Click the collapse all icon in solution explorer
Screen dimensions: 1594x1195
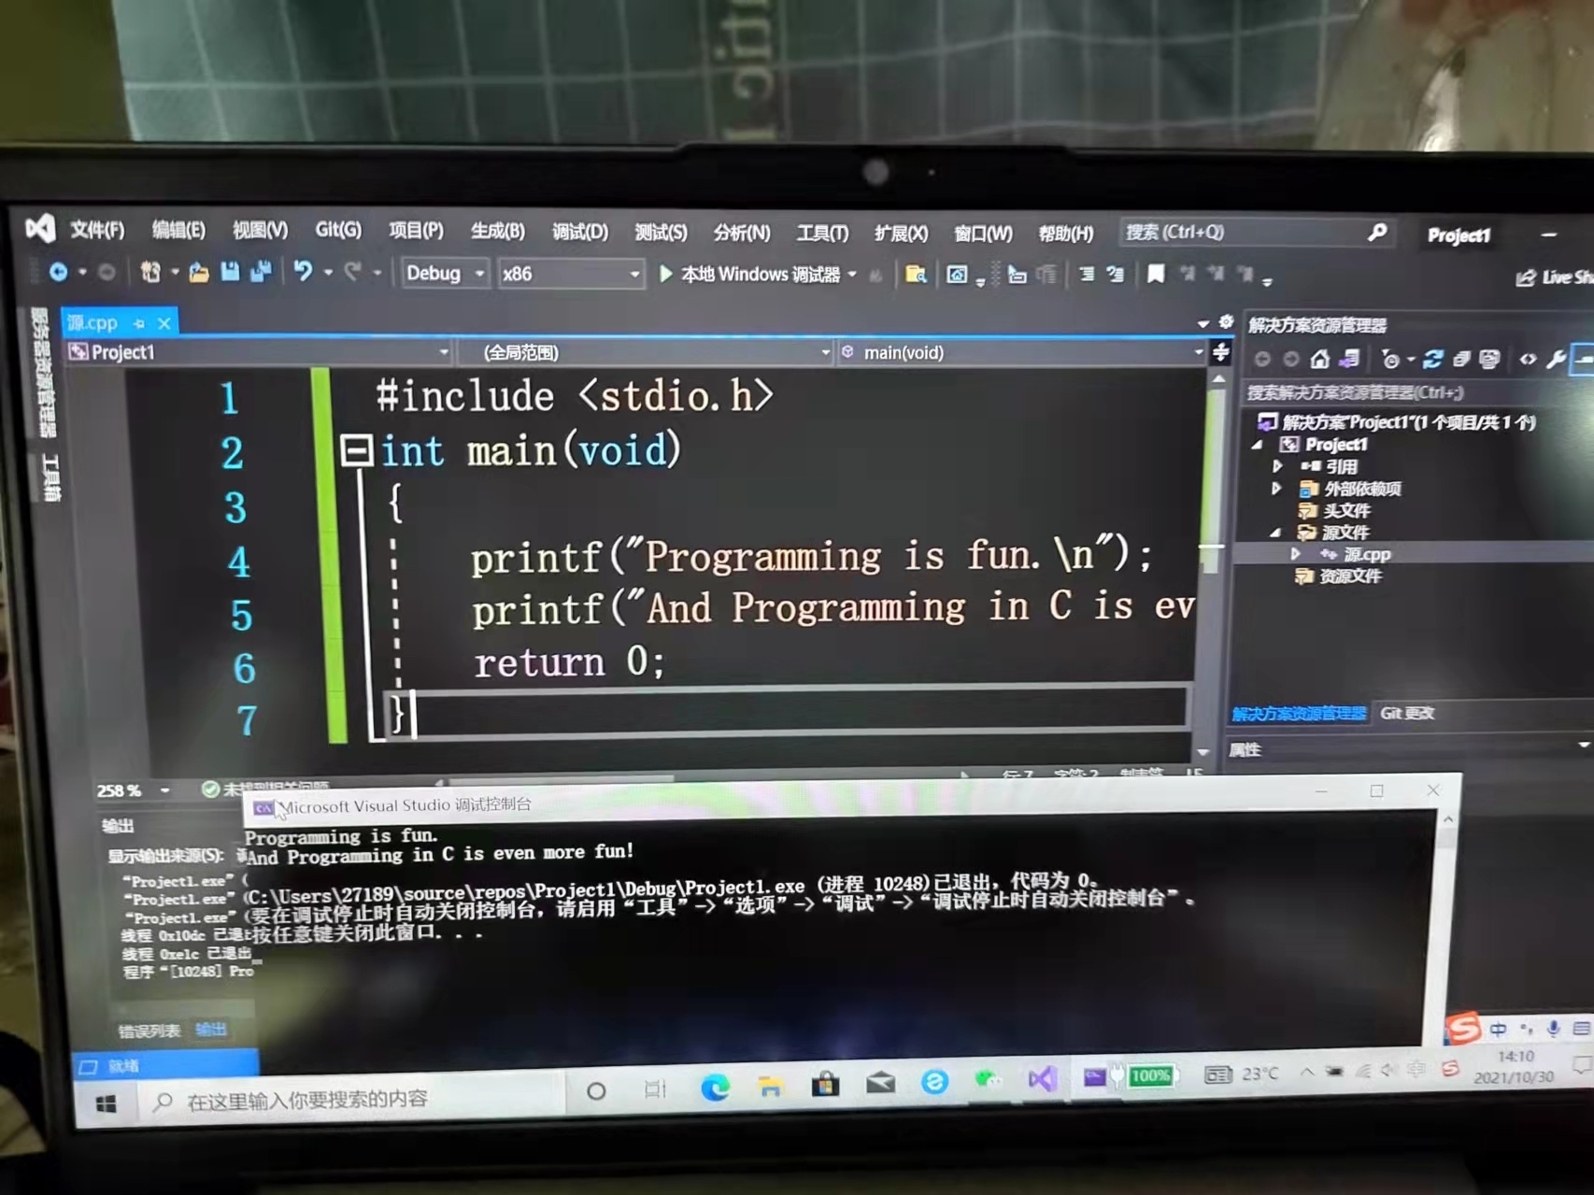[1461, 360]
